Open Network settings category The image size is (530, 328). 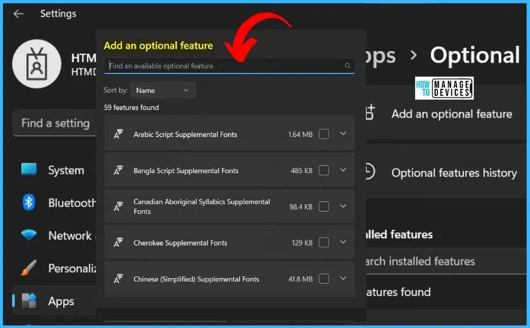click(x=55, y=235)
